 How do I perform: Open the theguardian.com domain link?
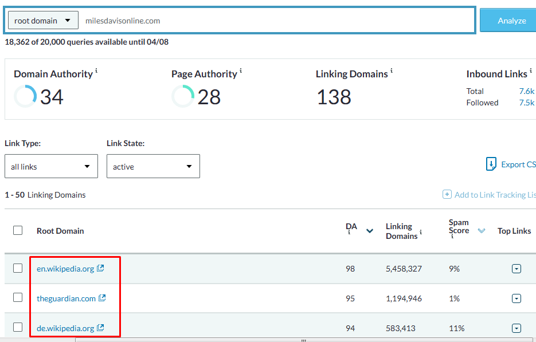pyautogui.click(x=66, y=298)
